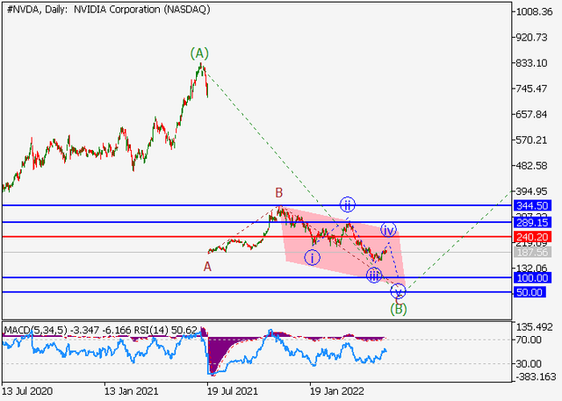562x401 pixels.
Task: Select the green (A) wave label at the peak
Action: tap(199, 54)
